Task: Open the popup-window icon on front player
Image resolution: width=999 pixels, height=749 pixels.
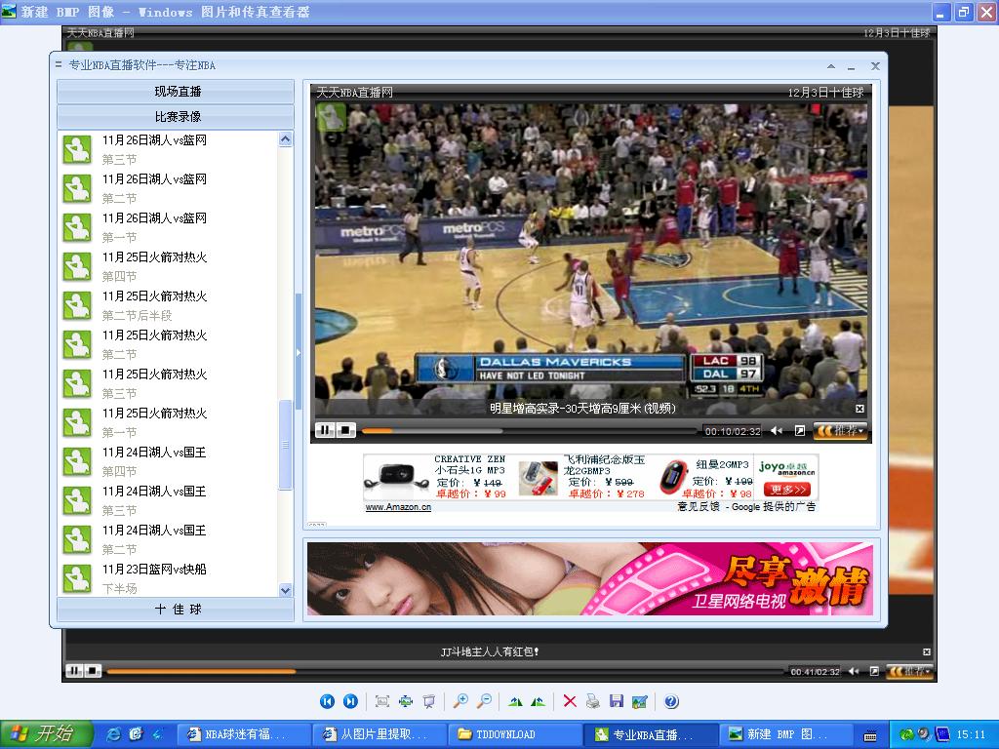Action: point(800,431)
